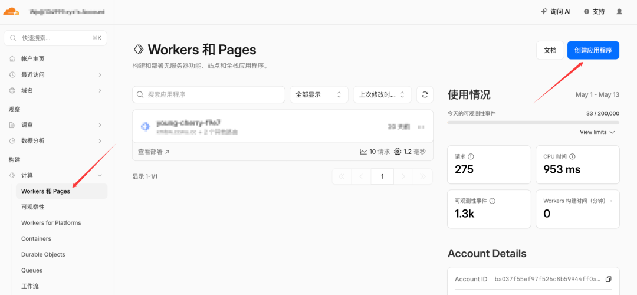Open Containers in the sidebar
The height and width of the screenshot is (295, 637).
click(x=36, y=238)
